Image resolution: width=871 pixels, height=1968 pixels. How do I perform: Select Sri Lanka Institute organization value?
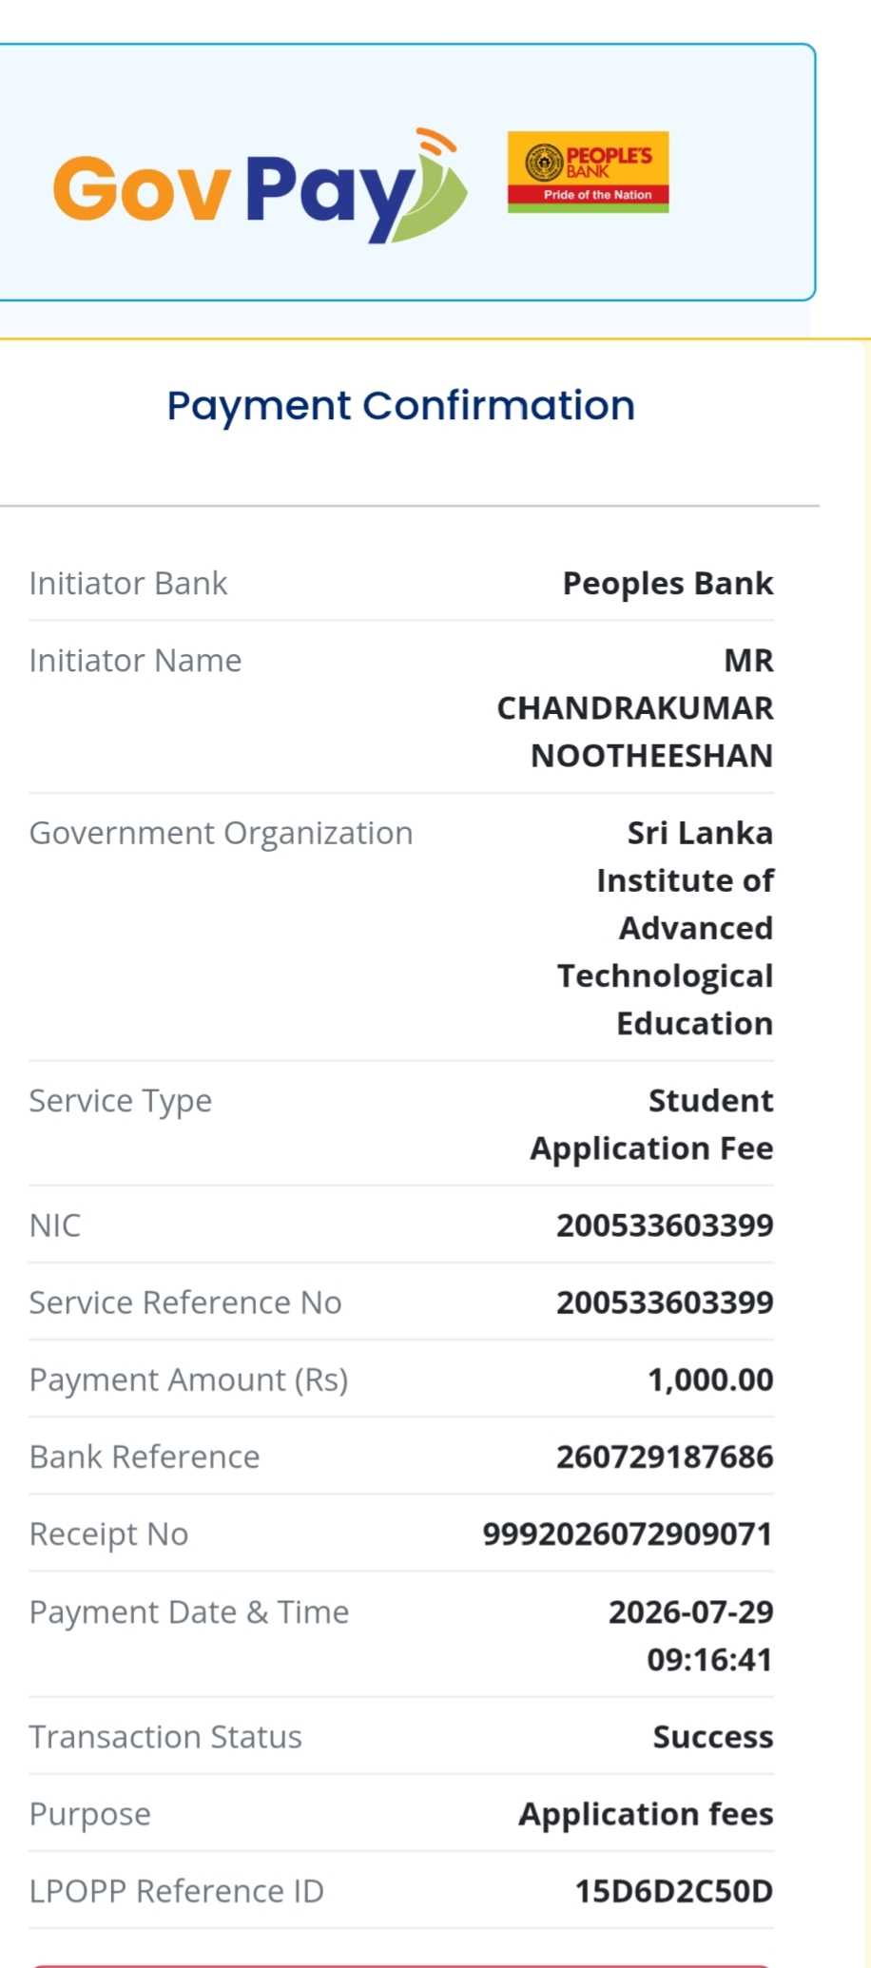[x=666, y=928]
